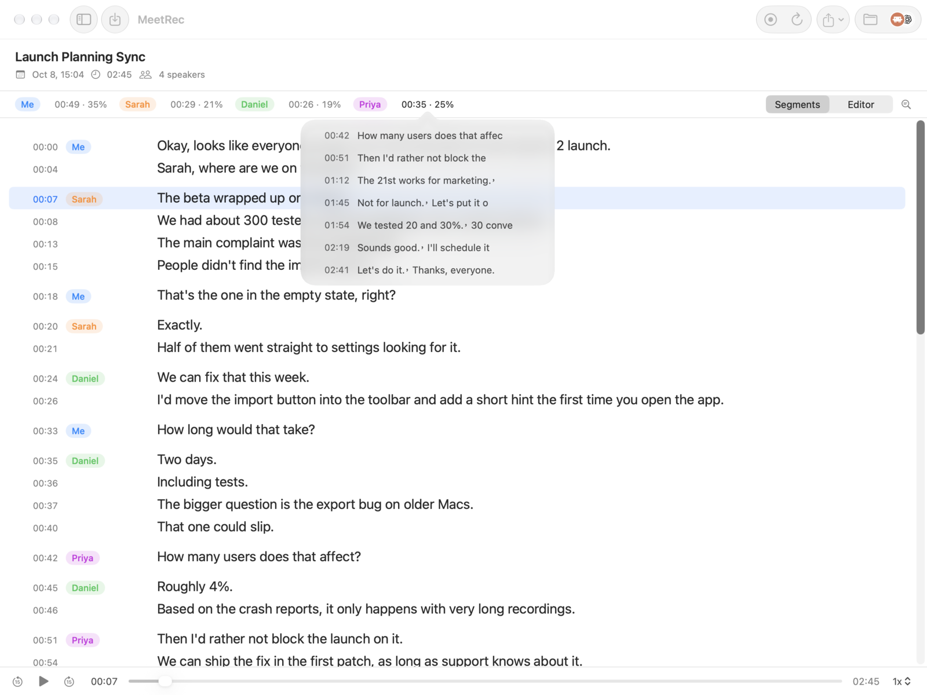Select the Sarah speaker chip in header
This screenshot has height=695, width=927.
(x=137, y=104)
